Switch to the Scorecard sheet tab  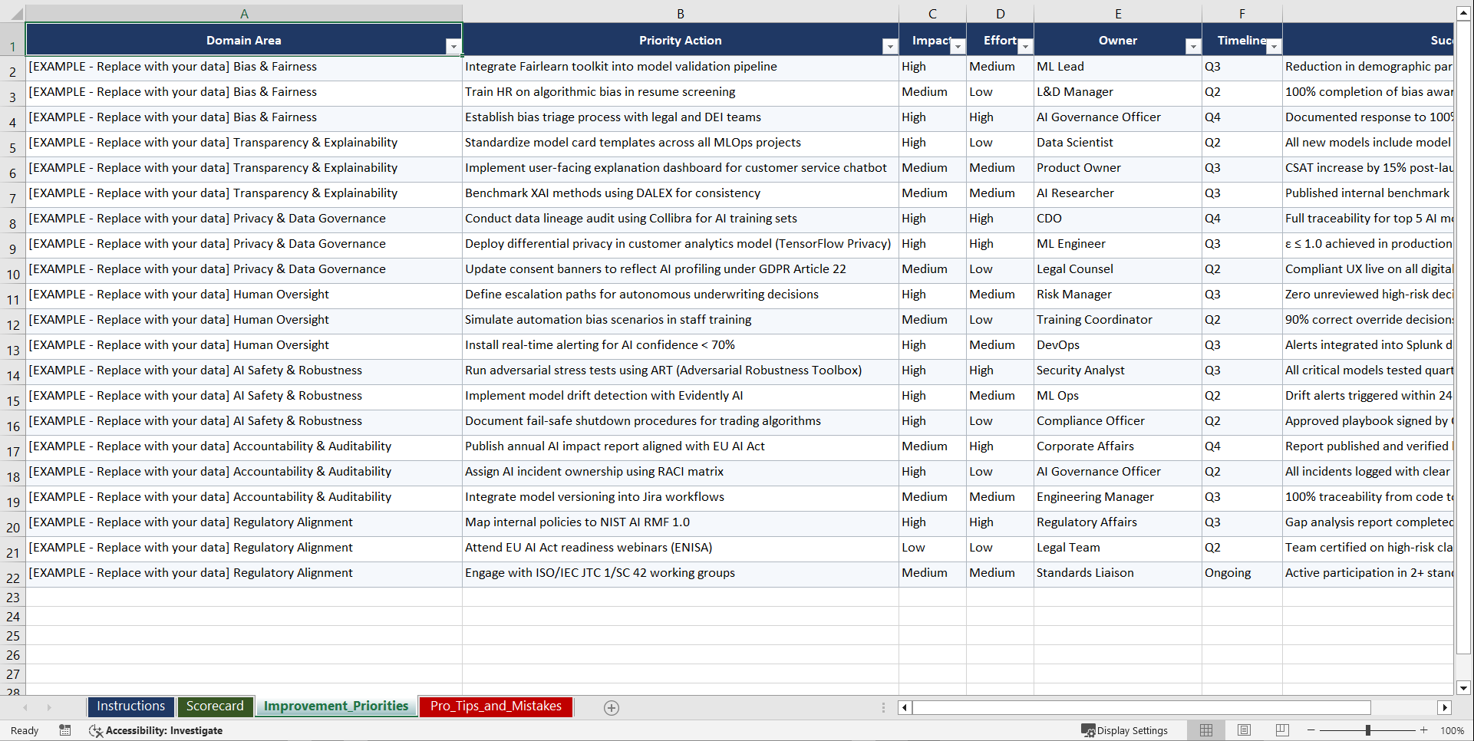[215, 706]
